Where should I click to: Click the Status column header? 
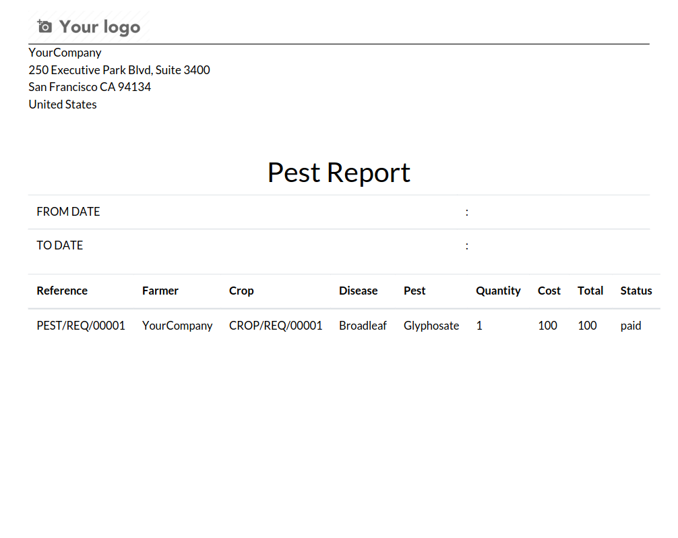point(636,291)
